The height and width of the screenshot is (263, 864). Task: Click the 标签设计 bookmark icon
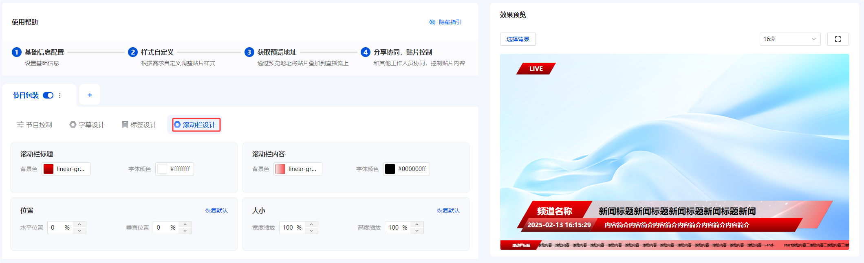coord(125,125)
